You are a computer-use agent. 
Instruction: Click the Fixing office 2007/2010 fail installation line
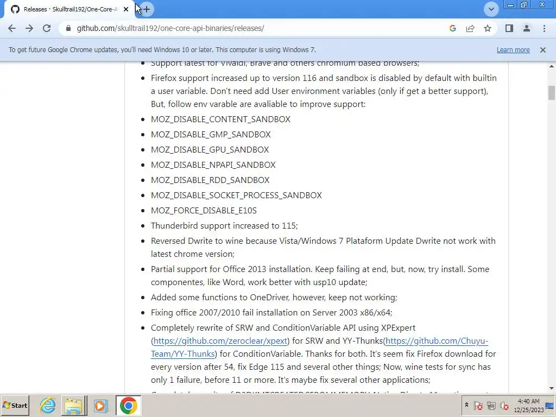tap(271, 312)
